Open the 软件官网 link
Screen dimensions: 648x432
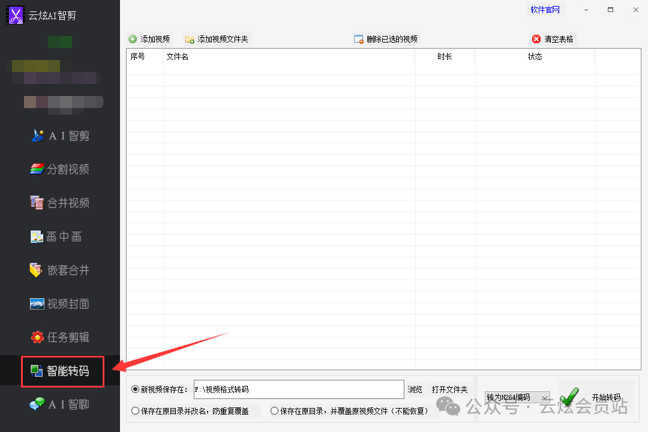click(x=545, y=10)
